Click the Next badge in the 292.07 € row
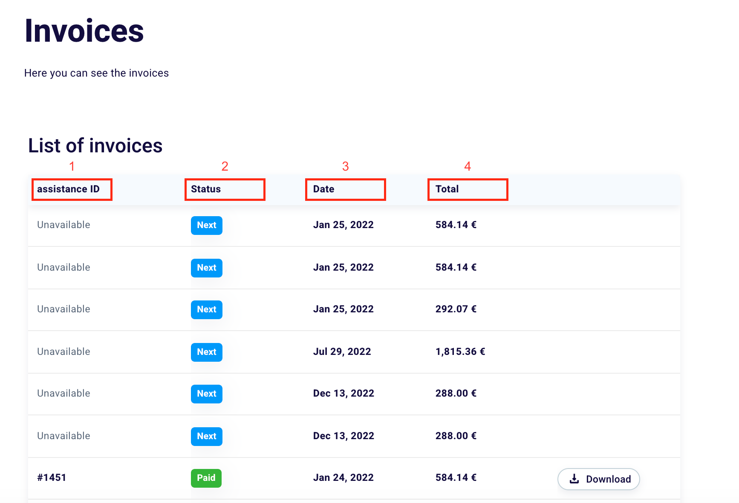Screen dimensions: 739x503 click(206, 309)
